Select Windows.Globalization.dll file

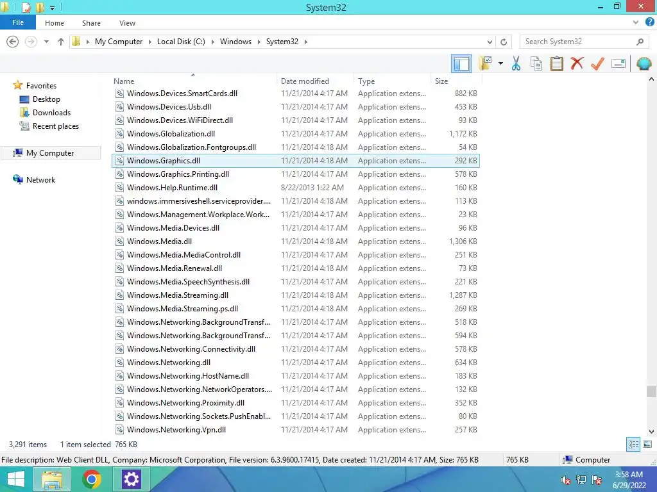click(295, 133)
